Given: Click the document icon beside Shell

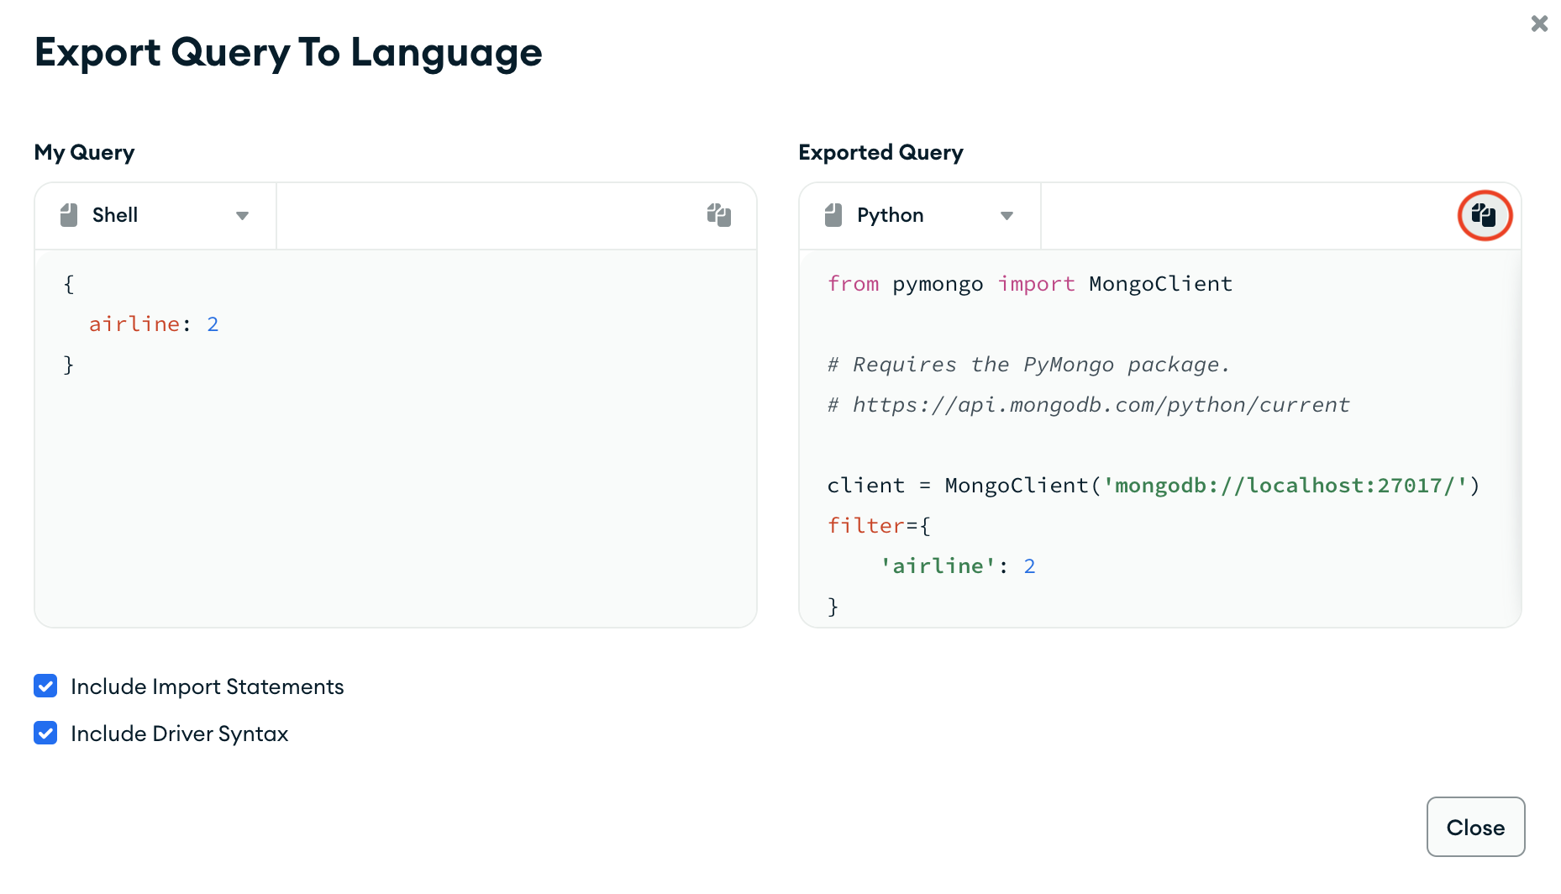Looking at the screenshot, I should click(69, 214).
